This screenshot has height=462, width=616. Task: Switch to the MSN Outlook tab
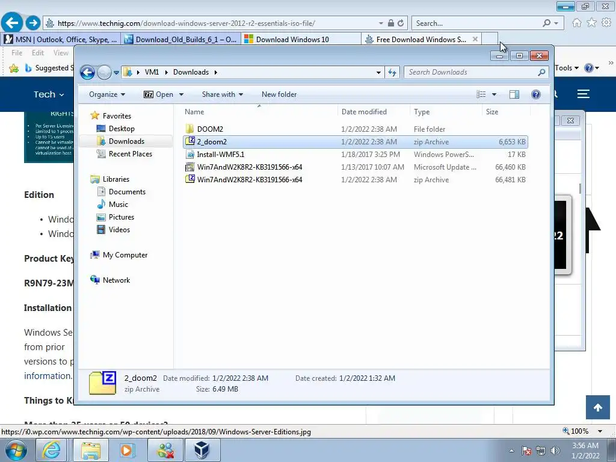[x=61, y=39]
